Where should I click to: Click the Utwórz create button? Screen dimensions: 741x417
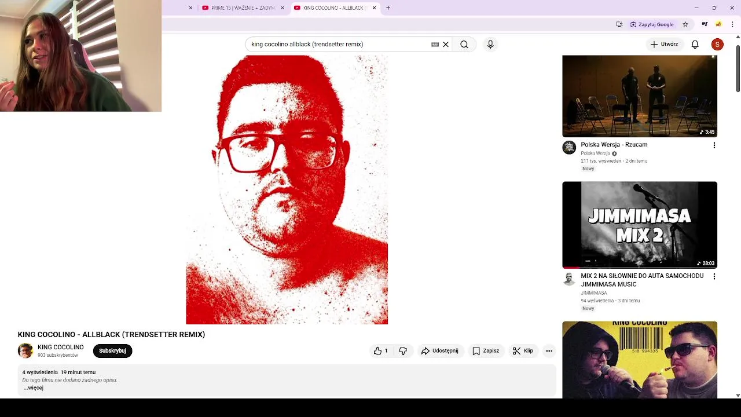[664, 45]
